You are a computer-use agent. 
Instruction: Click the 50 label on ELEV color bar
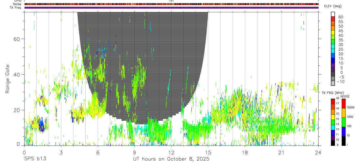tap(341, 26)
